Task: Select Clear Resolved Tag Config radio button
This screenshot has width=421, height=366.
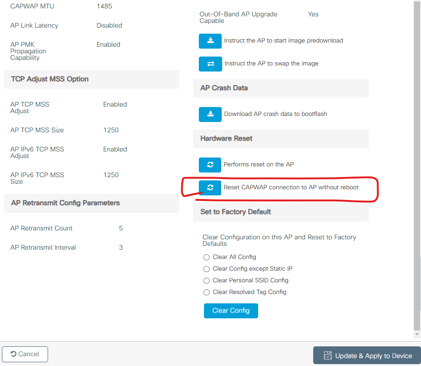Action: click(206, 292)
